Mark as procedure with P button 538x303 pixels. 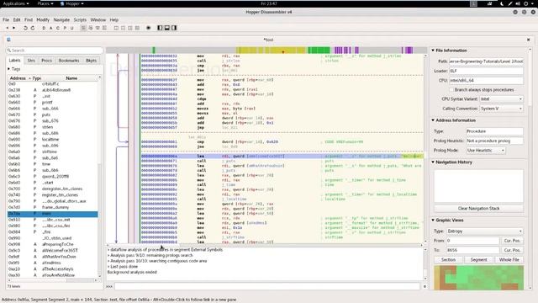(65, 28)
